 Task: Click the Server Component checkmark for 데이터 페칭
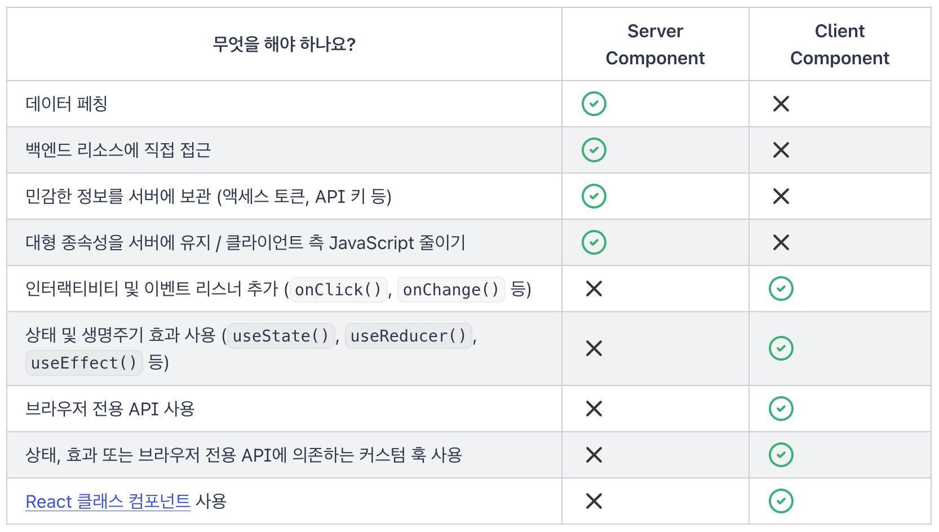tap(593, 104)
